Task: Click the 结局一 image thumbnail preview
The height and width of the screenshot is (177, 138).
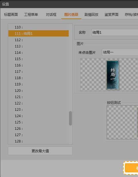Action: 113,75
